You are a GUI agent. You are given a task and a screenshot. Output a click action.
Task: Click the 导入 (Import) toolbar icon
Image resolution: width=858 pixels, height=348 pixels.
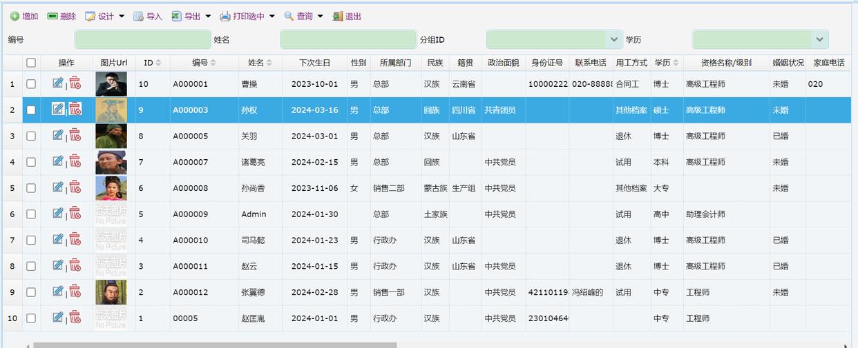pos(139,17)
